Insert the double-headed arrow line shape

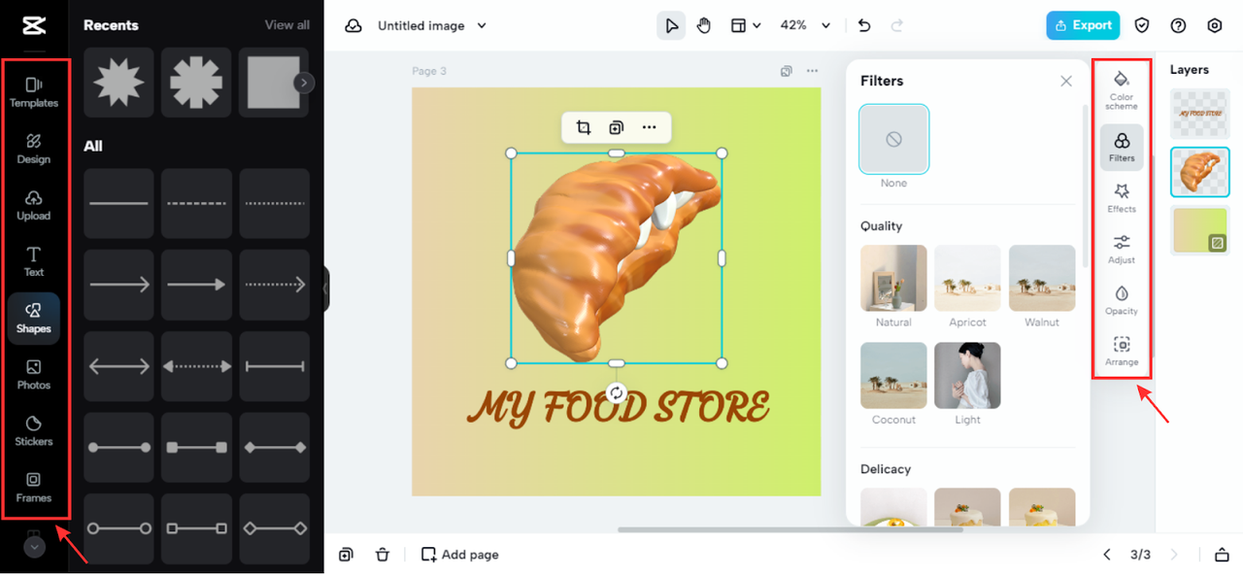point(118,366)
